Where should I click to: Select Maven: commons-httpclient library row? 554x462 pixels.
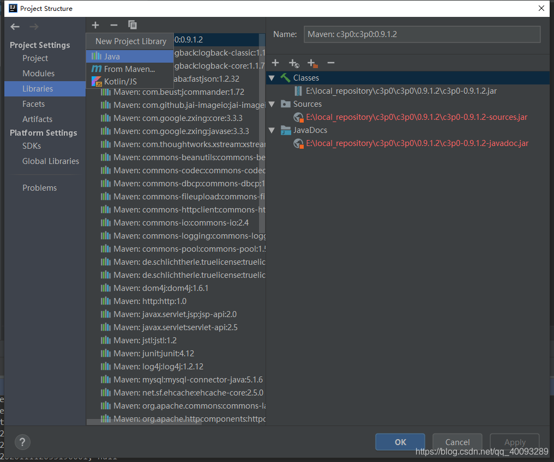click(176, 210)
